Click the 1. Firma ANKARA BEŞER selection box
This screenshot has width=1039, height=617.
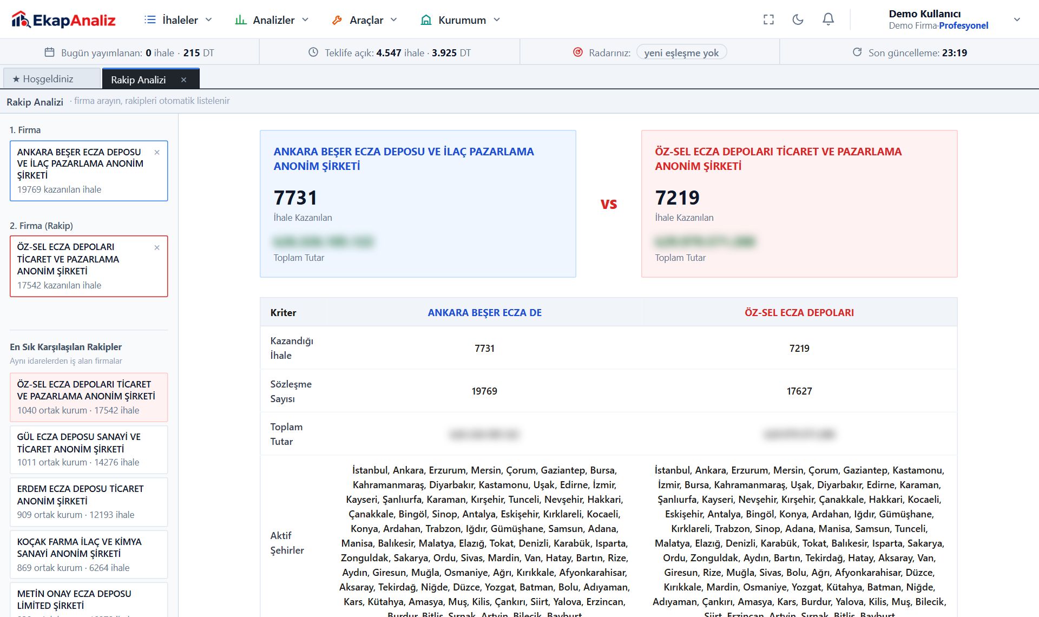click(89, 170)
